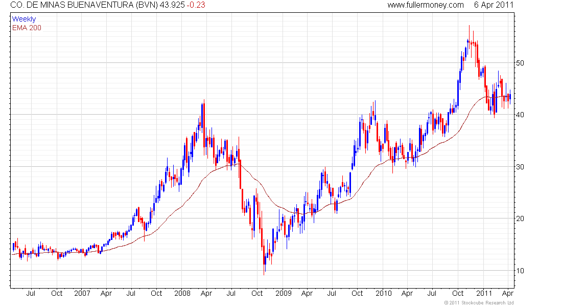Viewport: 562px width, 307px height.
Task: Click the 2007 year label on time axis
Action: click(x=82, y=293)
